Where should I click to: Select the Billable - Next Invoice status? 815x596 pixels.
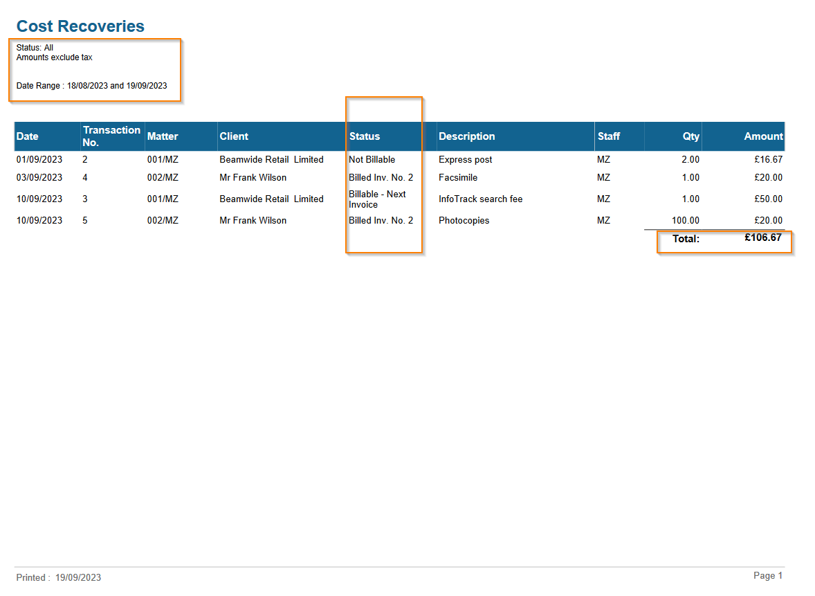[377, 199]
